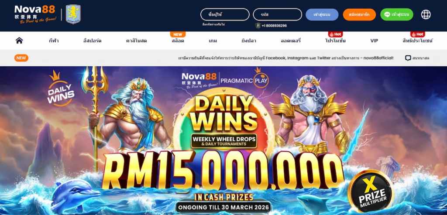Click the Nova88 logo in the header
Viewport: 447px width, 215px height.
click(35, 14)
